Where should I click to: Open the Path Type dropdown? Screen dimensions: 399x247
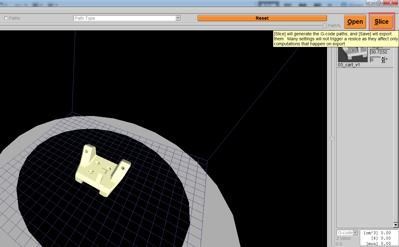(x=127, y=18)
